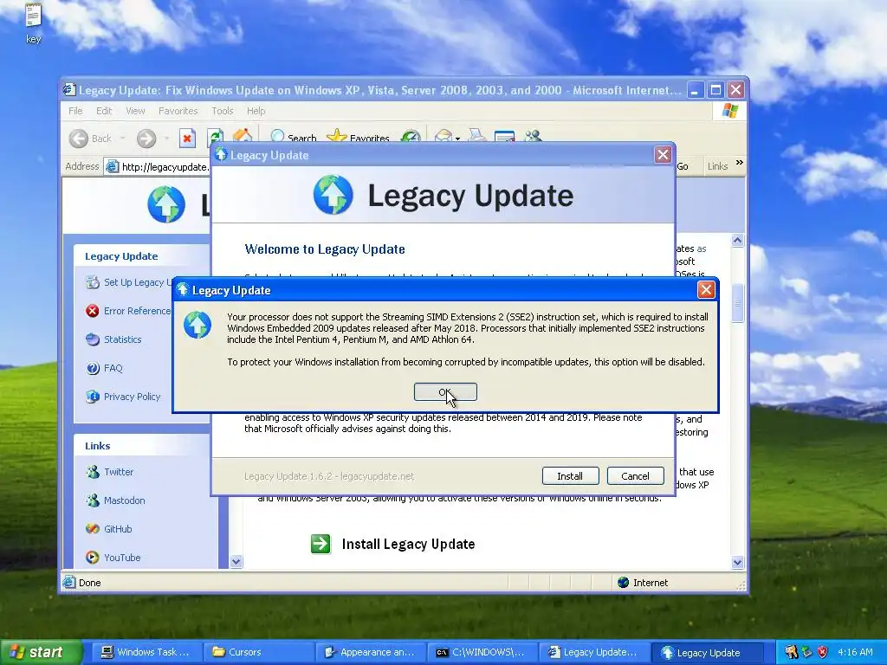
Task: Click the Forward arrow in Internet Explorer
Action: click(146, 139)
